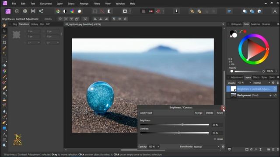Viewport: 280px width, 157px height.
Task: Toggle the Snapping magnet icon
Action: [158, 11]
